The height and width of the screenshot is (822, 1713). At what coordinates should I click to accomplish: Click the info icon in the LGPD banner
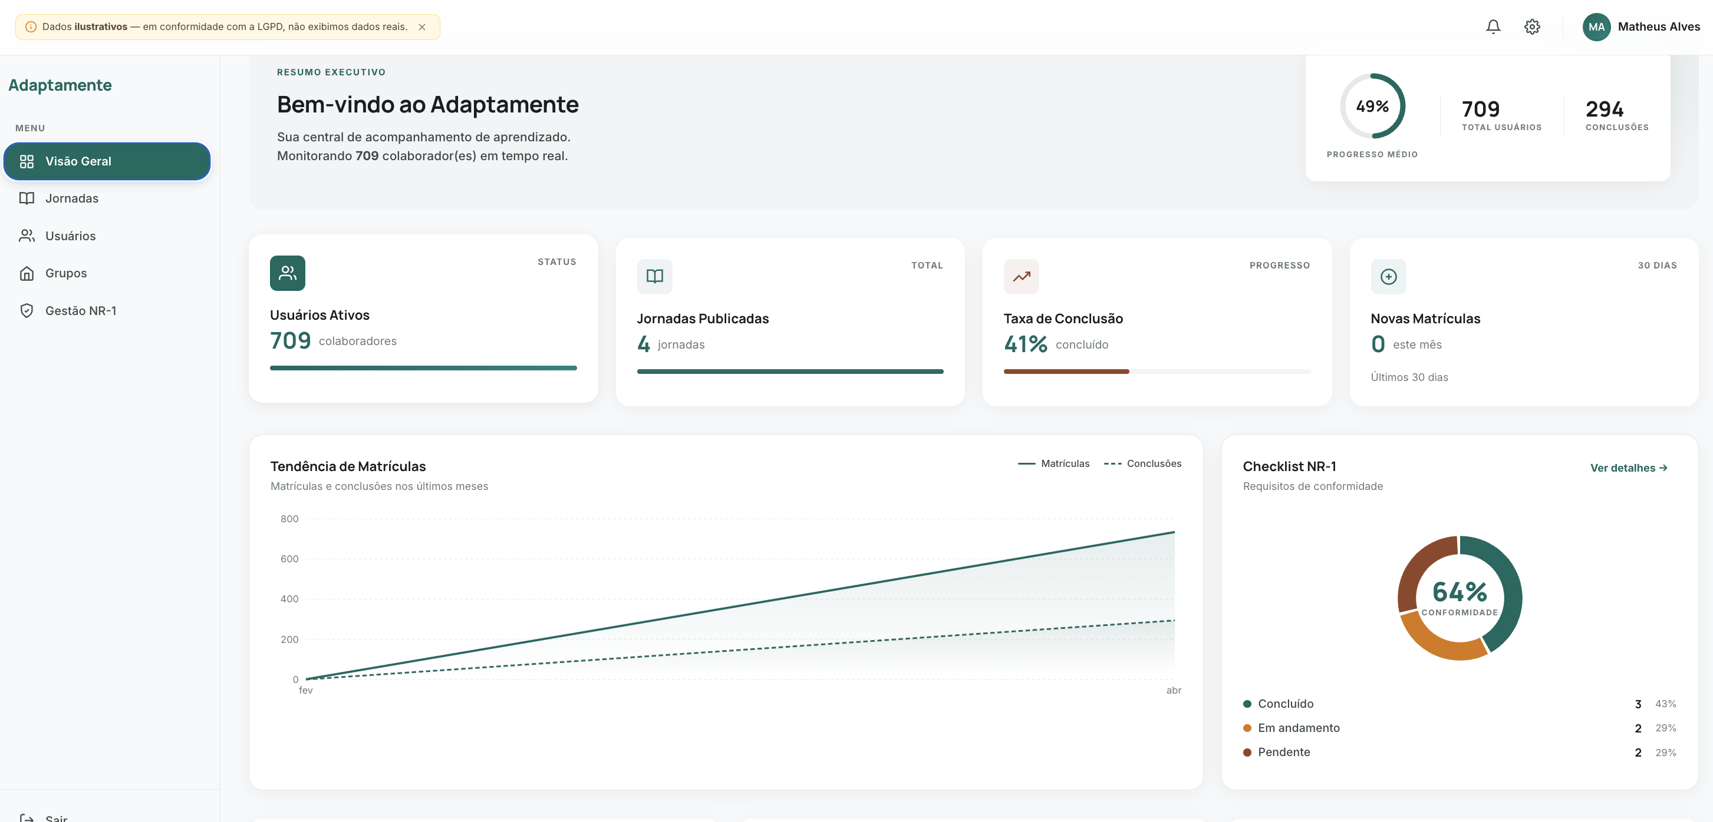31,27
